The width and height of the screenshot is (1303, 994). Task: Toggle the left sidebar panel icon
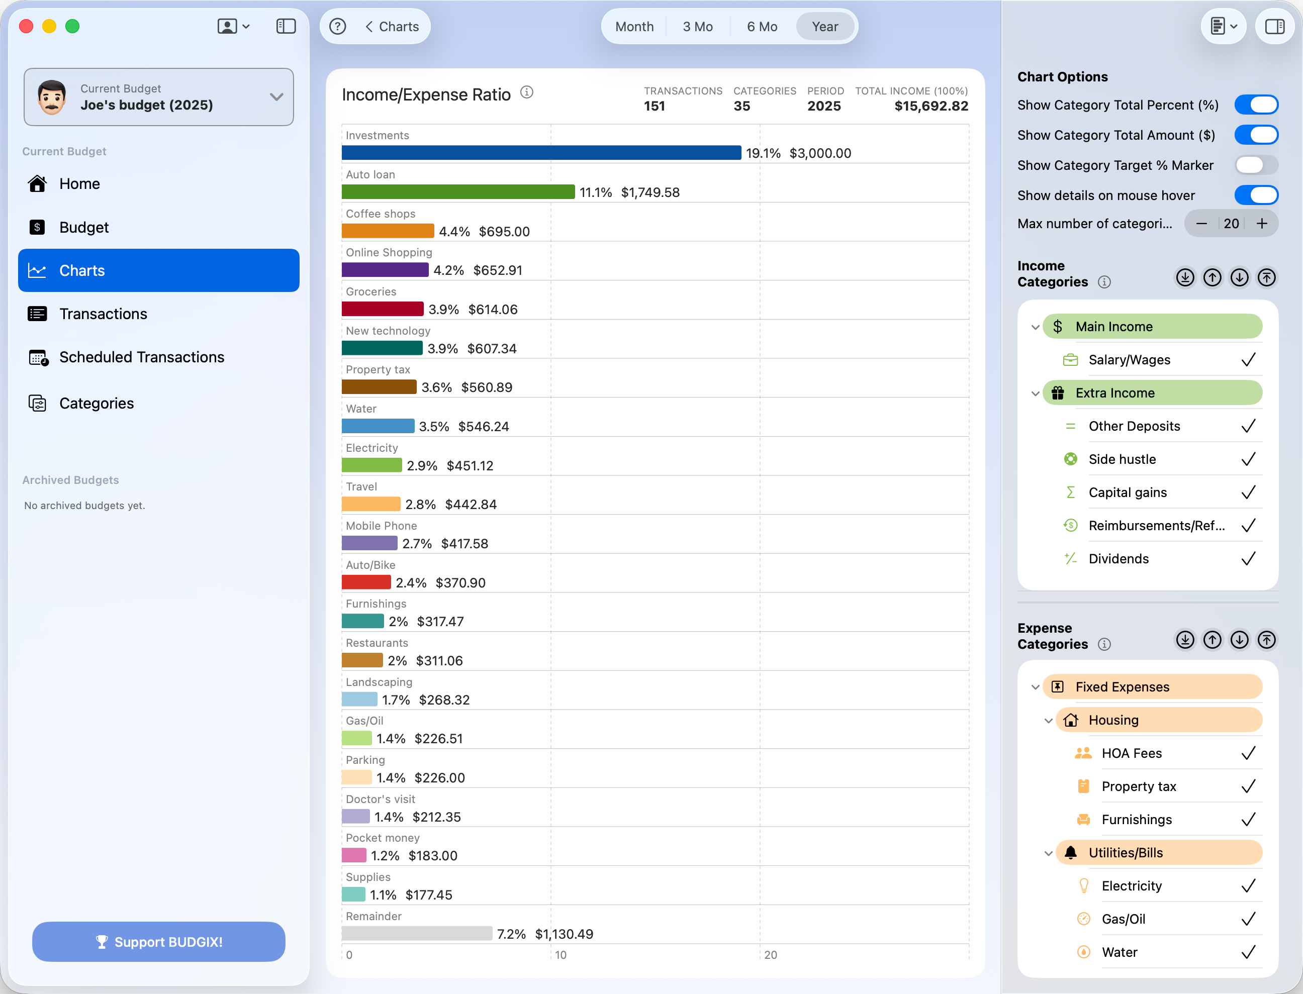coord(286,27)
